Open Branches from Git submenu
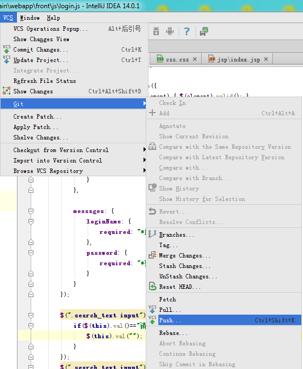This screenshot has height=369, width=303. pyautogui.click(x=224, y=234)
